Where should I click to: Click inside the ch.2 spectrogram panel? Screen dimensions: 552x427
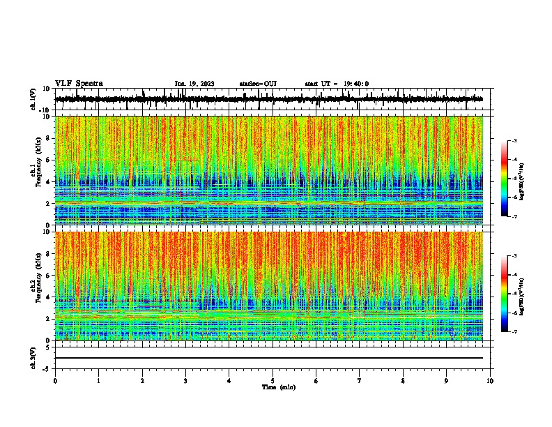coord(269,286)
